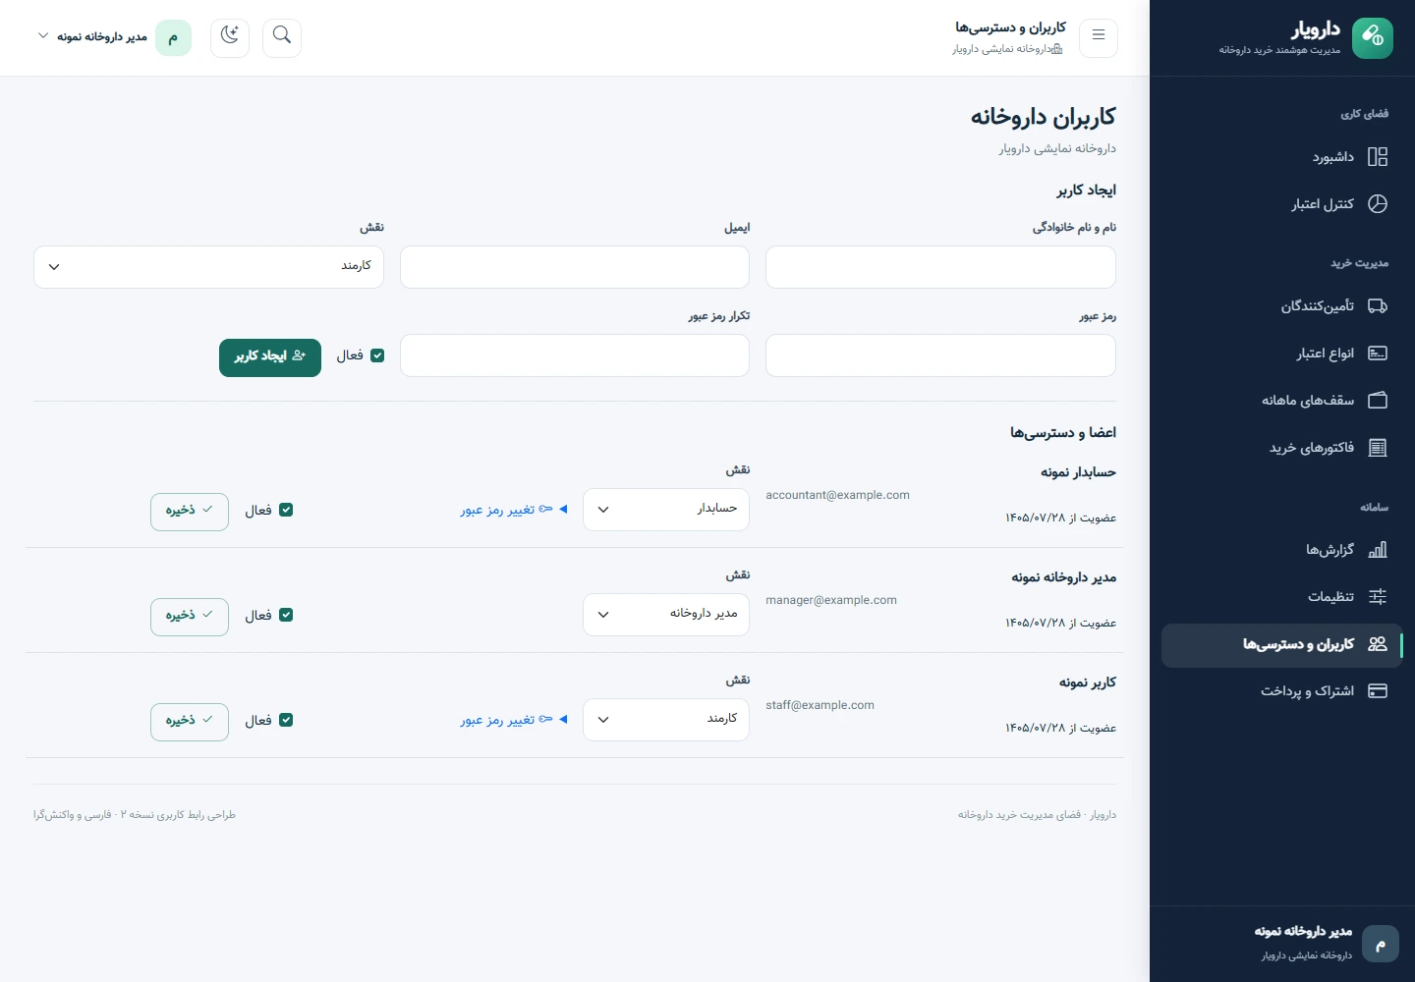This screenshot has width=1415, height=982.
Task: Click the گزارش‌ها bar chart icon
Action: coord(1378,550)
